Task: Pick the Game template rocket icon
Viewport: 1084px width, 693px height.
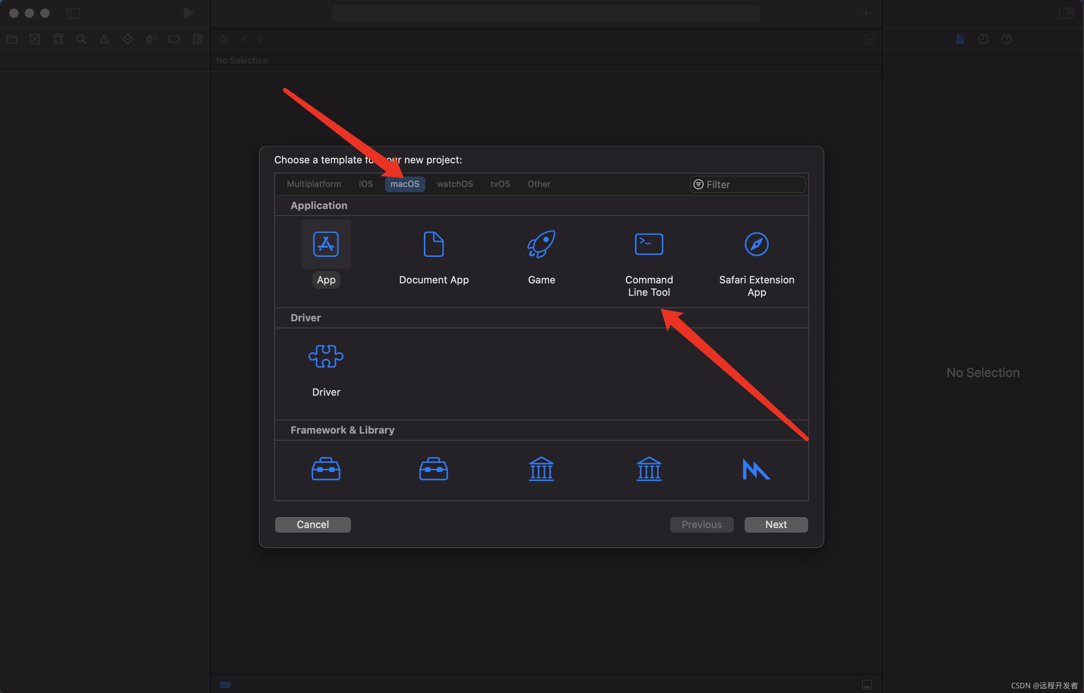Action: 541,244
